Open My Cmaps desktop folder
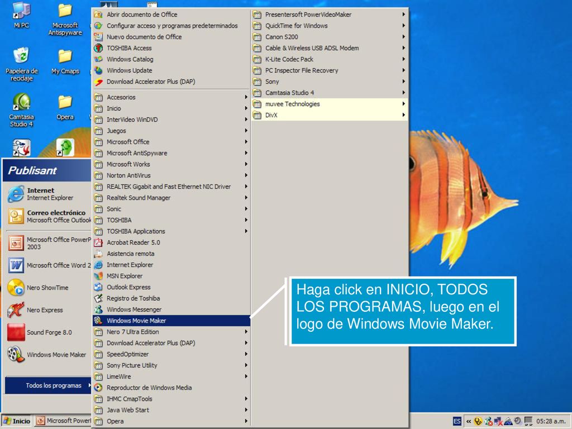This screenshot has height=429, width=572. 65,61
